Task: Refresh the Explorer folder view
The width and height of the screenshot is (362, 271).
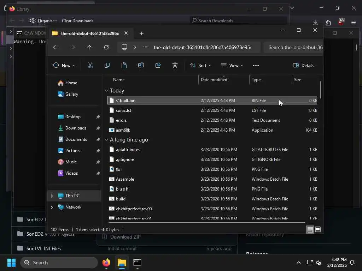Action: pos(106,47)
